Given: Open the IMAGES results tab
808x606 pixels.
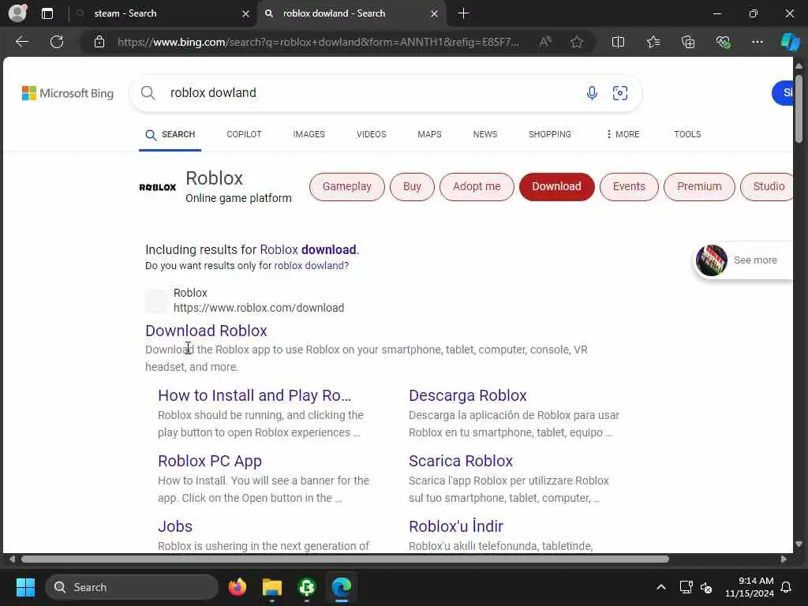Looking at the screenshot, I should point(309,134).
